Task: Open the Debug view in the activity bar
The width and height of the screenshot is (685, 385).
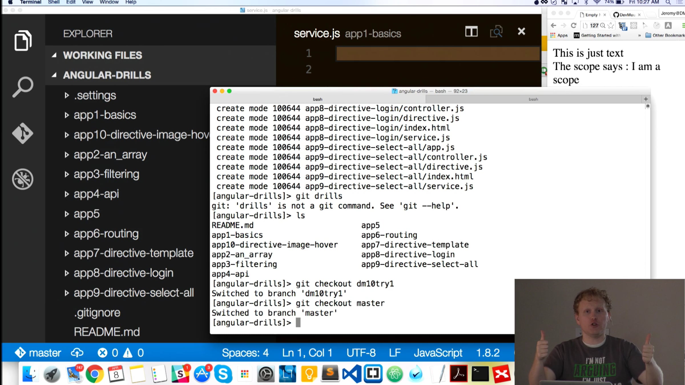Action: coord(23,179)
